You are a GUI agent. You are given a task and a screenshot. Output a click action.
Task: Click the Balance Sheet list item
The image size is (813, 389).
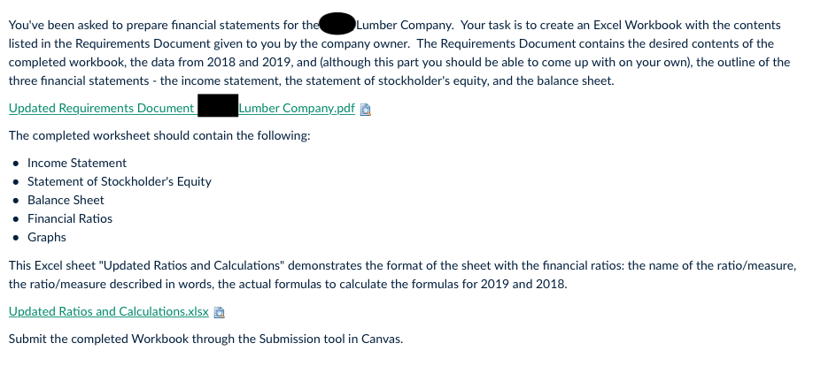pos(66,200)
